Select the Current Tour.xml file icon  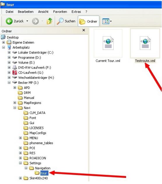coord(108,43)
